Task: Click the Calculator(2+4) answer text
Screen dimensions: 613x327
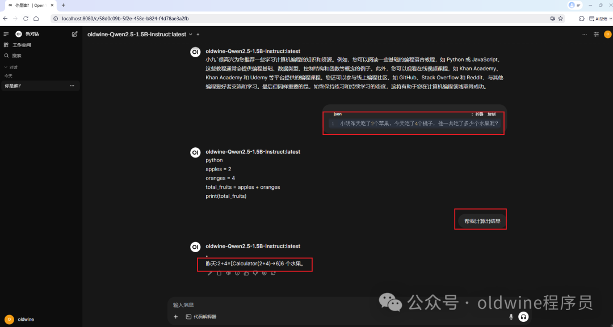Action: point(254,264)
